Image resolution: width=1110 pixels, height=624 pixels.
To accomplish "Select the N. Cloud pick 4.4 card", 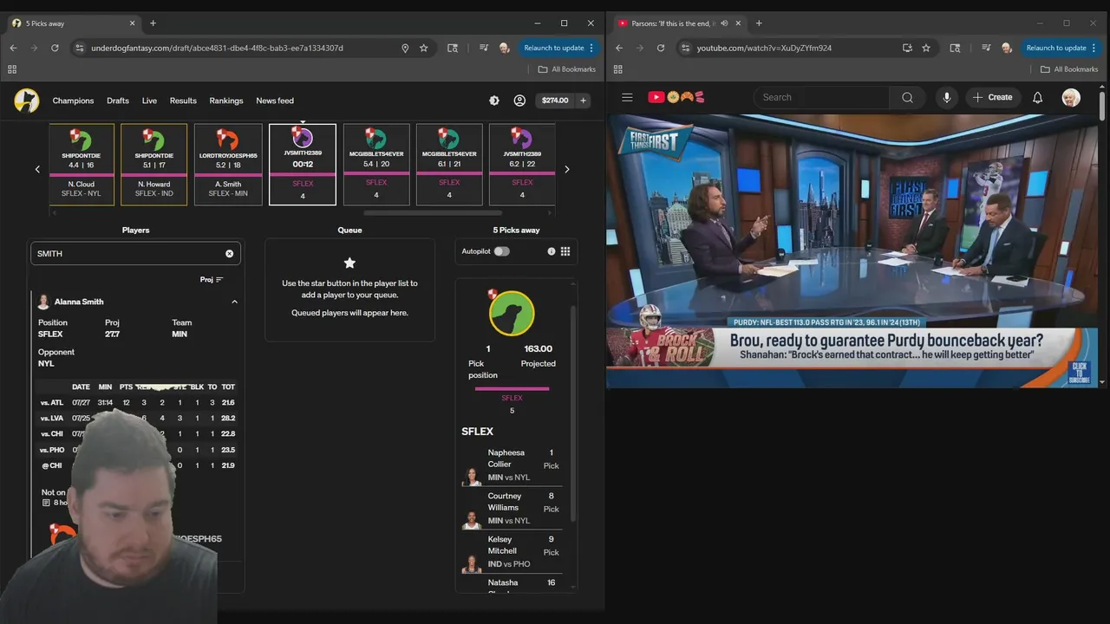I will 82,165.
